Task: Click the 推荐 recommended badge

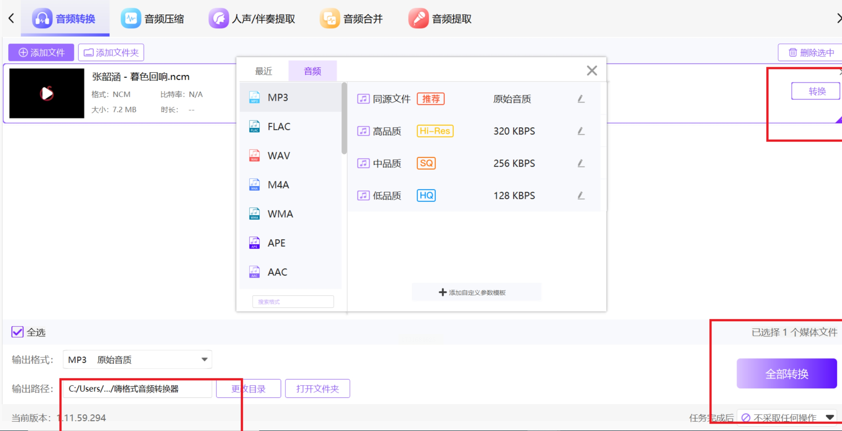Action: pyautogui.click(x=431, y=99)
